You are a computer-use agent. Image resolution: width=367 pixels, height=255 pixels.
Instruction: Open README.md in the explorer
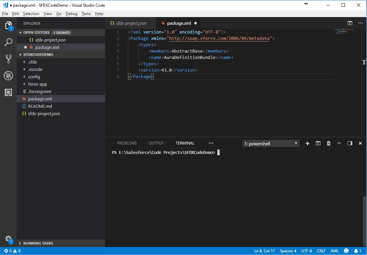[x=61, y=106]
